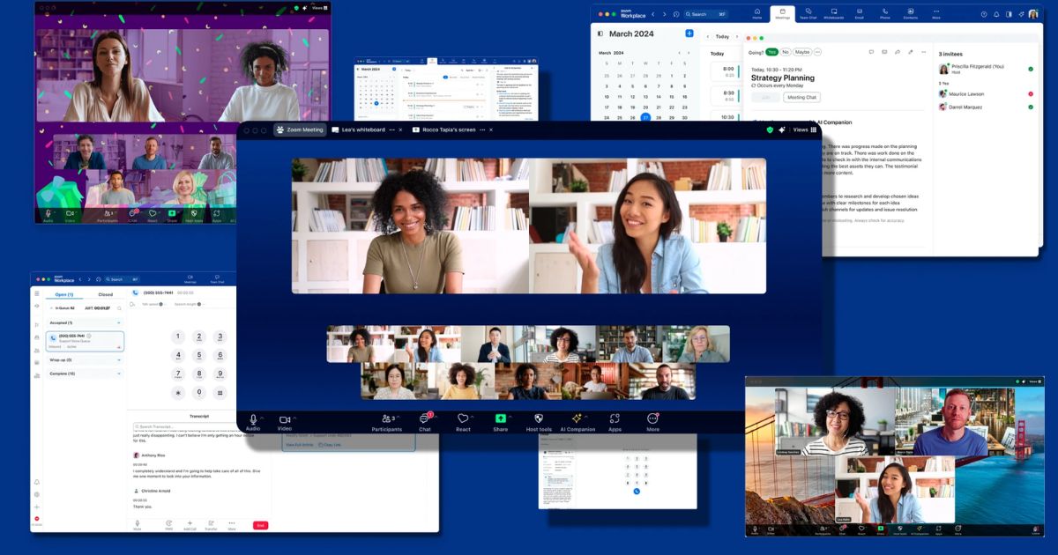Select No for the Going RSVP
This screenshot has height=555, width=1058.
point(786,52)
